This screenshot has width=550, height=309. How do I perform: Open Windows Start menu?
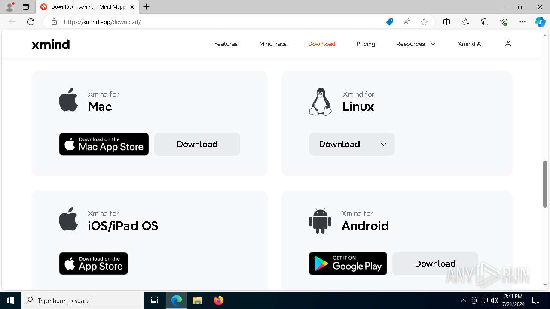click(x=10, y=300)
